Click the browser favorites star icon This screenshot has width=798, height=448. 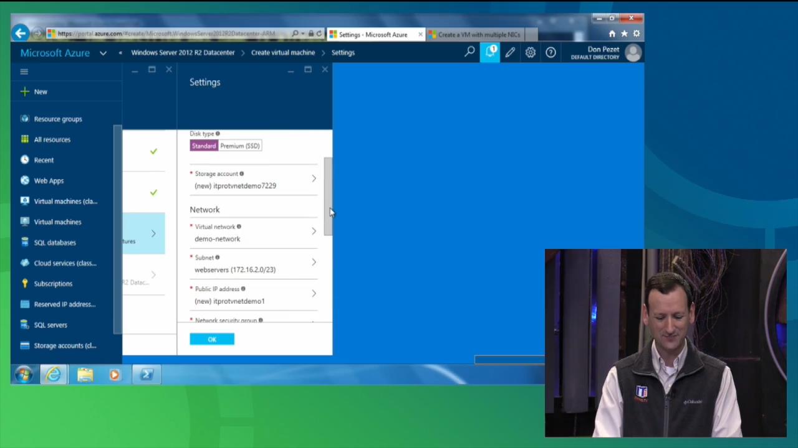tap(624, 34)
